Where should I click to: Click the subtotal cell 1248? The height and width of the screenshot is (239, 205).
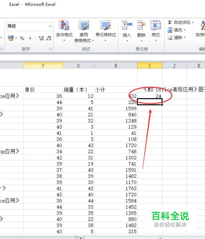[116, 121]
